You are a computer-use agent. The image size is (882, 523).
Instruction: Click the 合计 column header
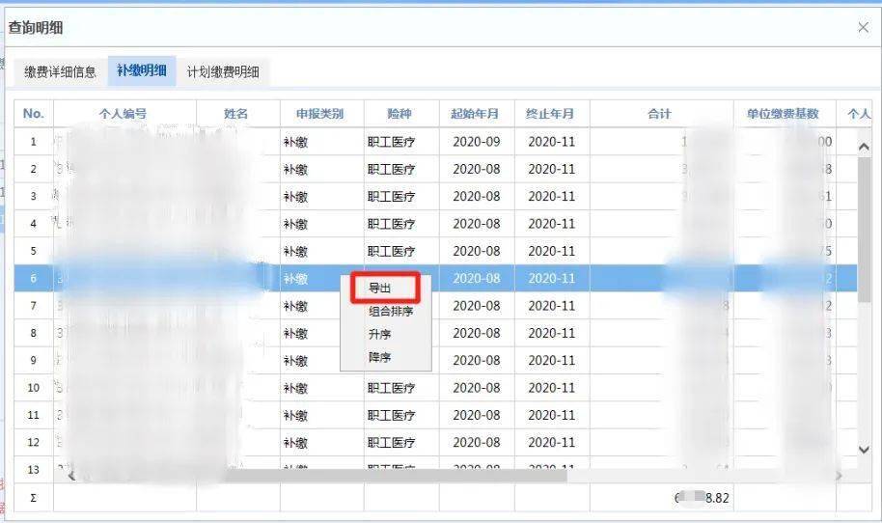click(661, 114)
